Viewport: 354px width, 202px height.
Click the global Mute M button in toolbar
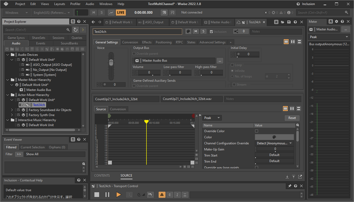click(x=94, y=13)
